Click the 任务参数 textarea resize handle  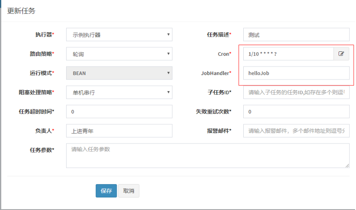click(347, 166)
